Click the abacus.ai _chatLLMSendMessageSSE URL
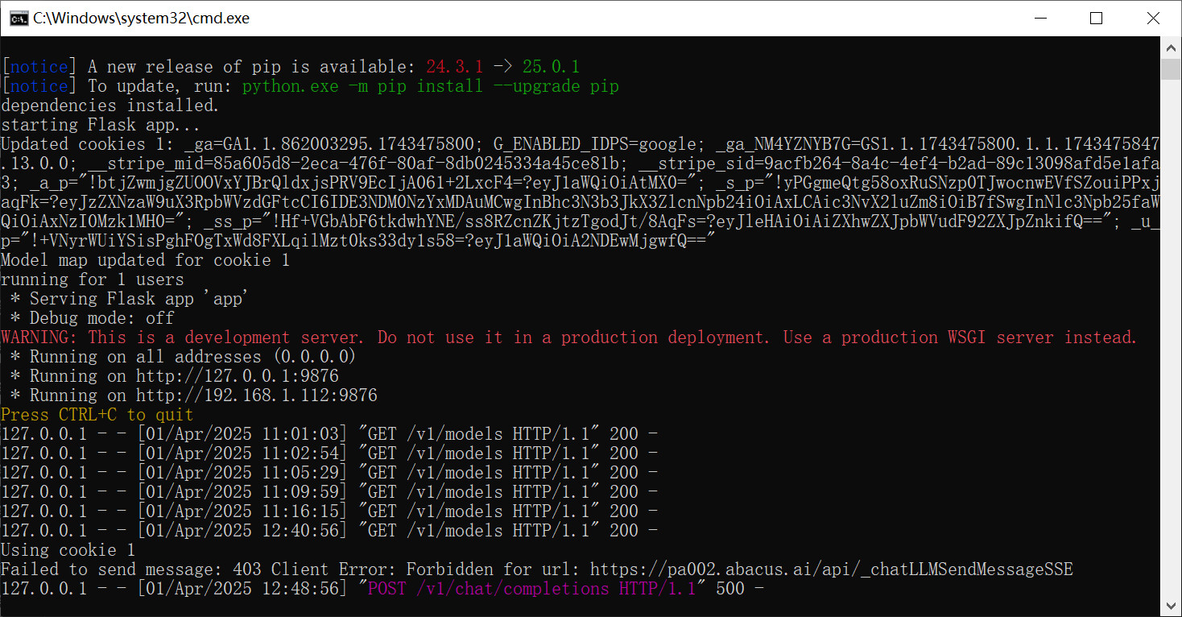This screenshot has height=617, width=1182. tap(831, 569)
